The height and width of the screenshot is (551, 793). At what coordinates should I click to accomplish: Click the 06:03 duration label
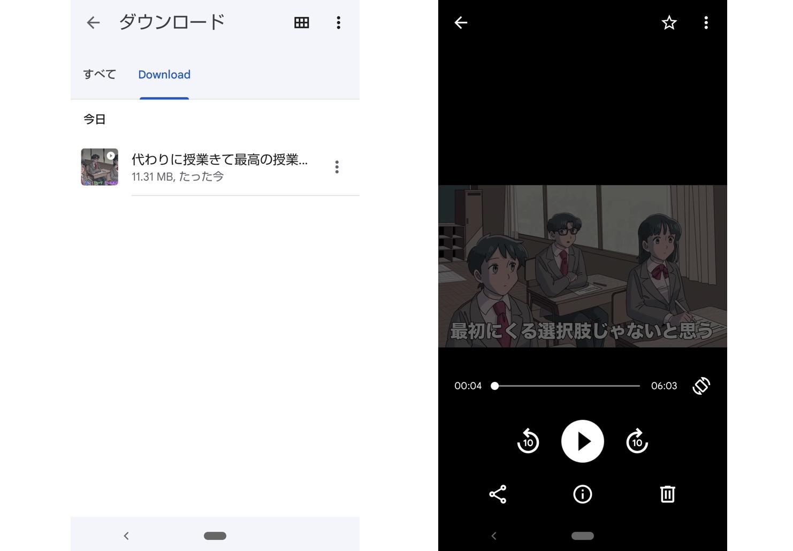pos(664,386)
